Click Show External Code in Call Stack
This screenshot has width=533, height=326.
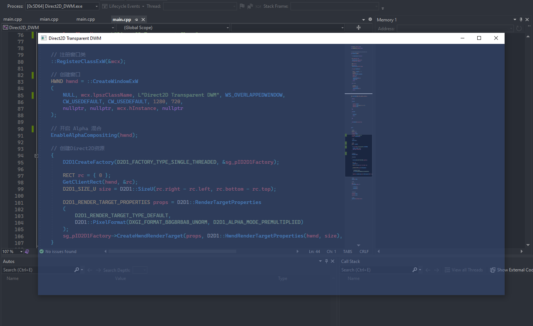tap(515, 270)
